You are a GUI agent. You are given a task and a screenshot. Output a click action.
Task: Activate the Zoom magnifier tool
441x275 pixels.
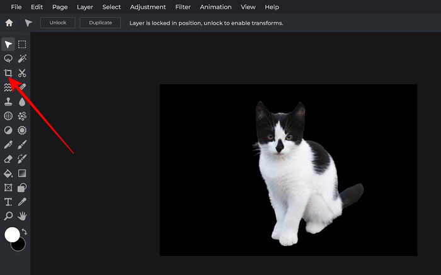coord(8,216)
